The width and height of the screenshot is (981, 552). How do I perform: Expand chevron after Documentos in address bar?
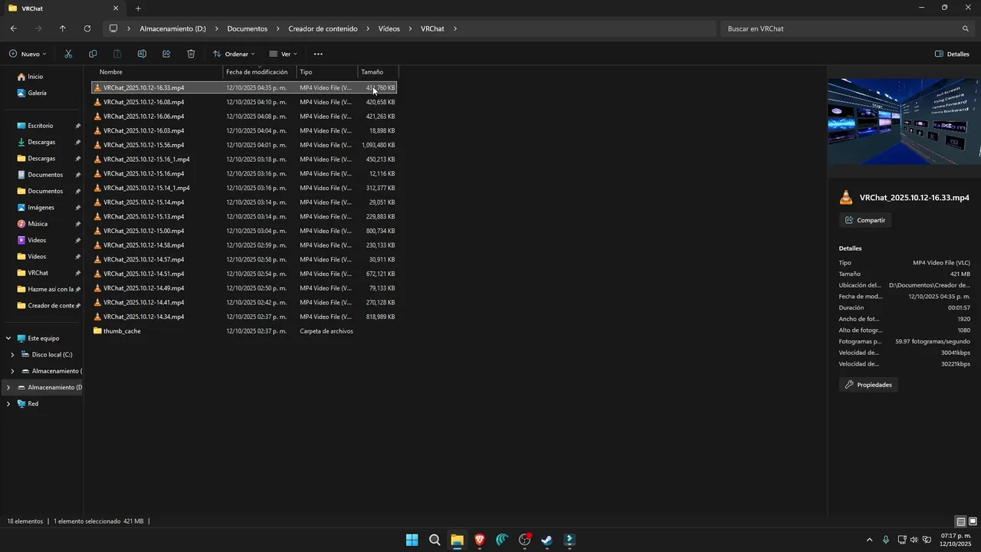(x=278, y=28)
